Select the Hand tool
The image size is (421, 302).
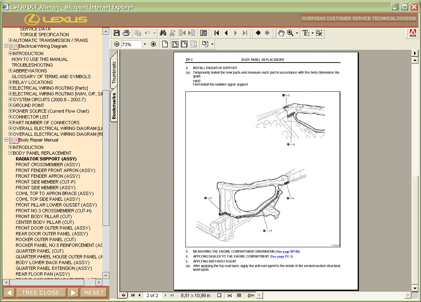pos(281,33)
